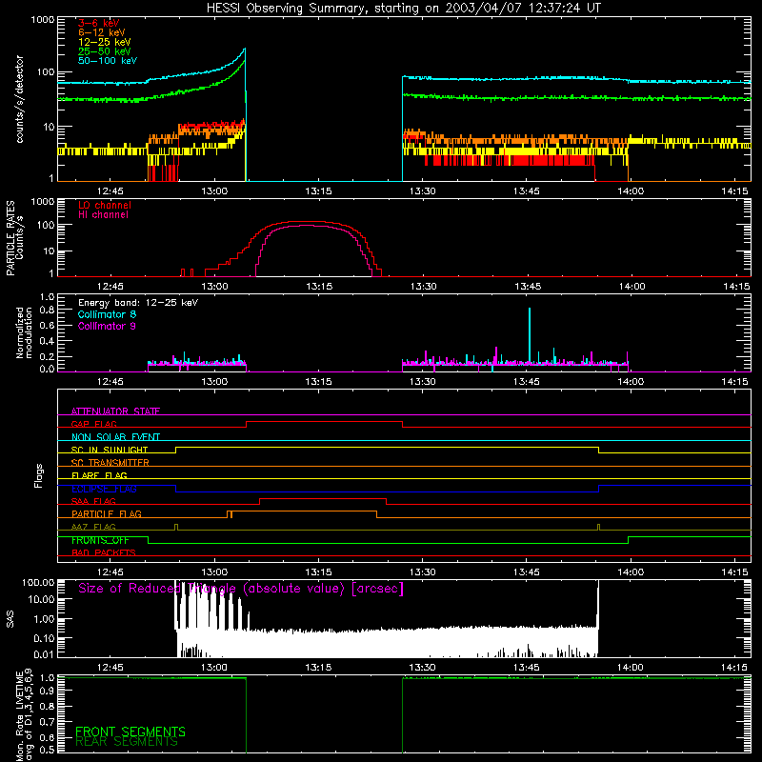Viewport: 762px width, 762px height.
Task: Click the FRONTS_OFF flag label
Action: [x=100, y=540]
